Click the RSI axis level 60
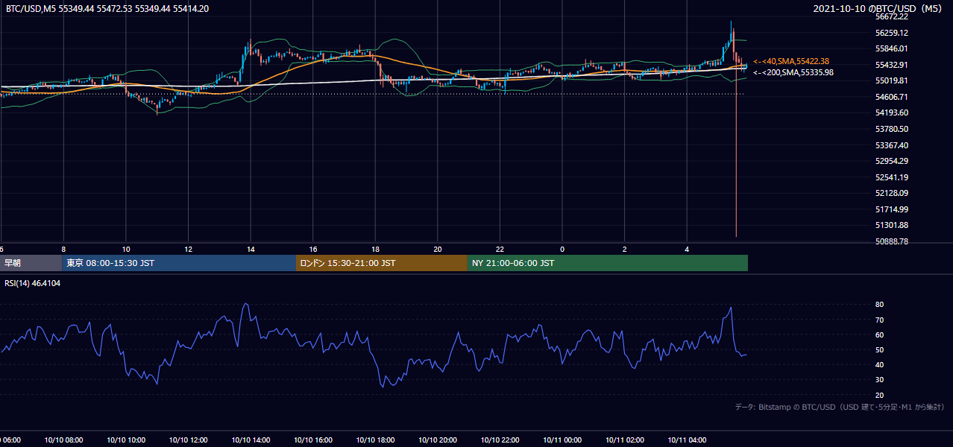953x447 pixels. 879,335
